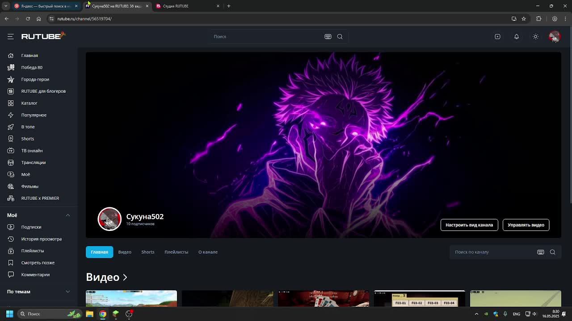Viewport: 572px width, 321px height.
Task: Open the ENG language indicator in the tray
Action: (x=517, y=314)
